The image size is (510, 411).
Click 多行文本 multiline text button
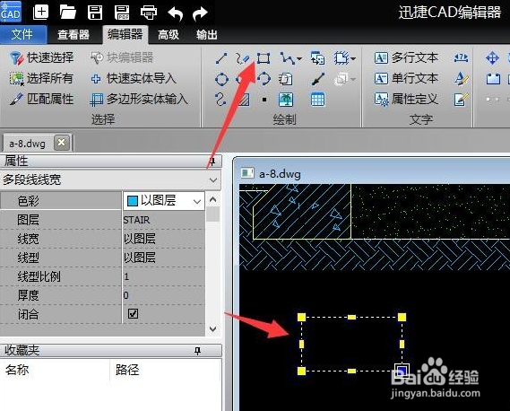pos(406,58)
